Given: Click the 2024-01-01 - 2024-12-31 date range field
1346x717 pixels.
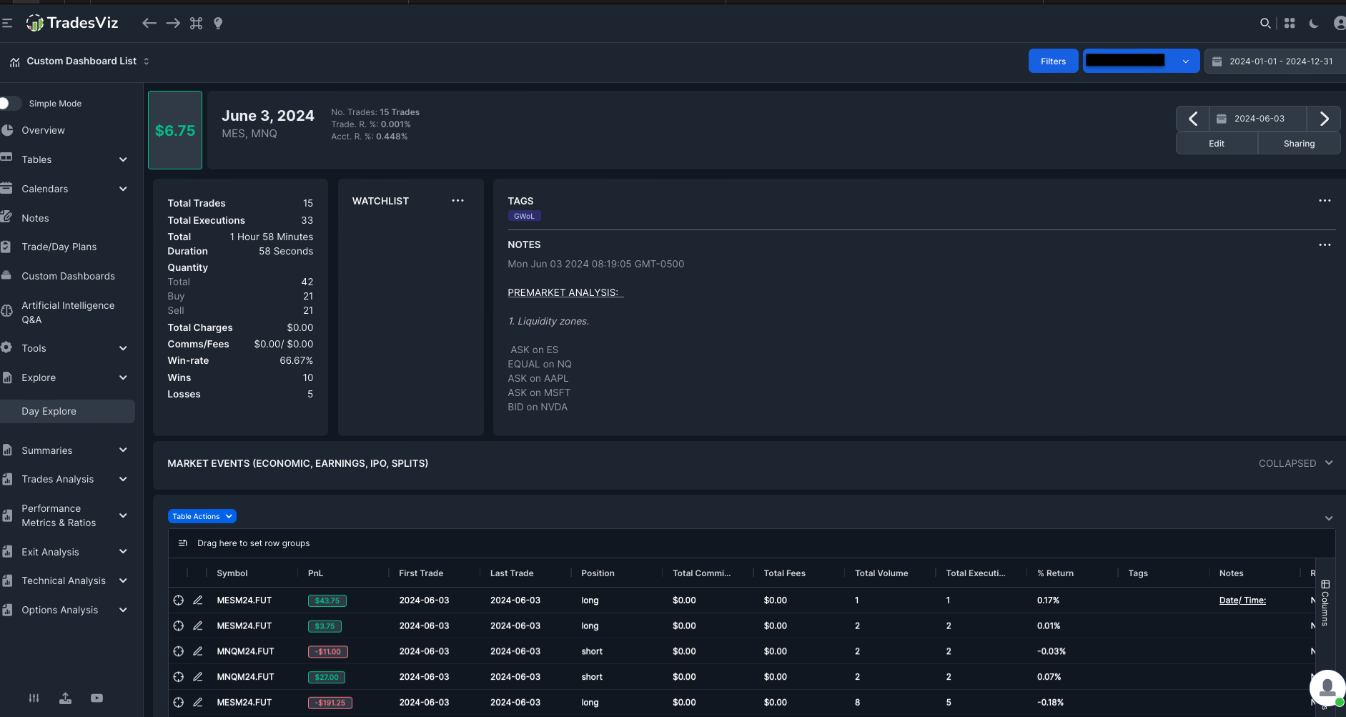Looking at the screenshot, I should click(x=1275, y=61).
